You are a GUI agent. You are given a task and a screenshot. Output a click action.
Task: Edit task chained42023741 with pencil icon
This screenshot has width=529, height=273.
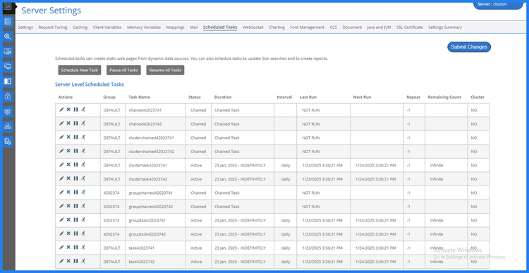pyautogui.click(x=61, y=109)
